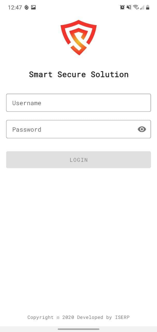The height and width of the screenshot is (332, 157).
Task: Focus the Password input field
Action: point(79,129)
